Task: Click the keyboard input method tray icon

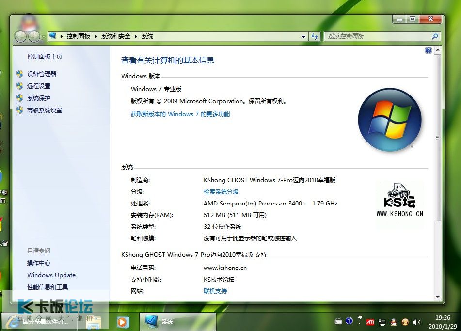Action: pyautogui.click(x=338, y=322)
